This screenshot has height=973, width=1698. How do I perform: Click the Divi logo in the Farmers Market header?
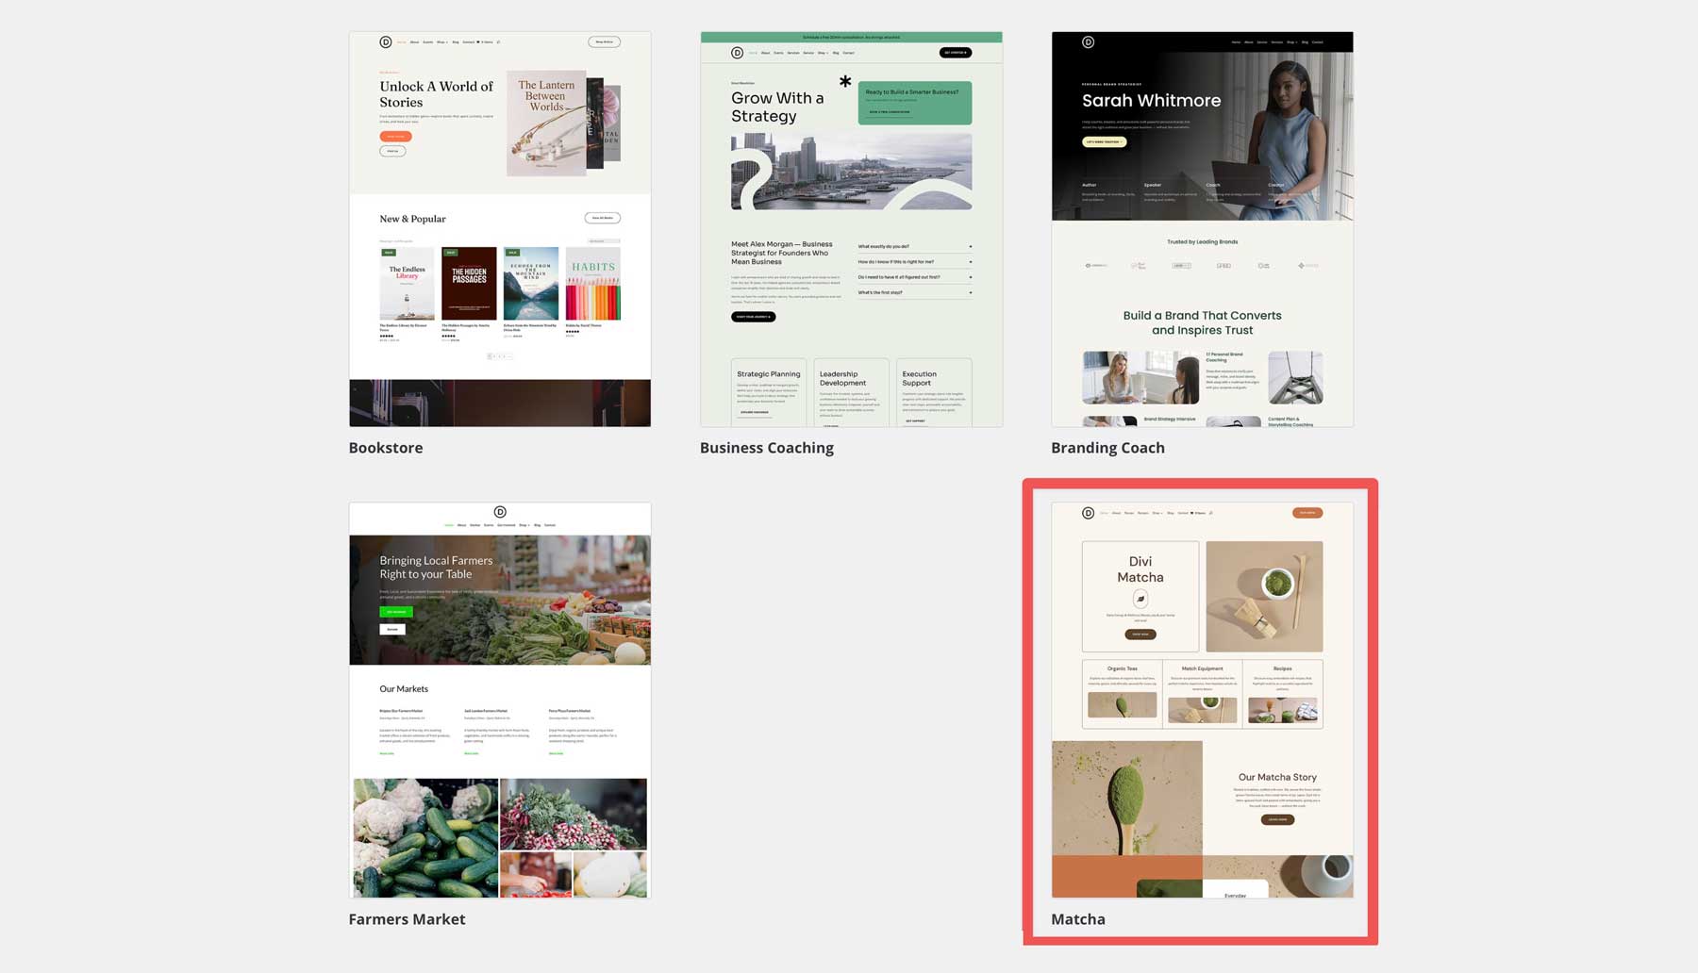(x=499, y=509)
